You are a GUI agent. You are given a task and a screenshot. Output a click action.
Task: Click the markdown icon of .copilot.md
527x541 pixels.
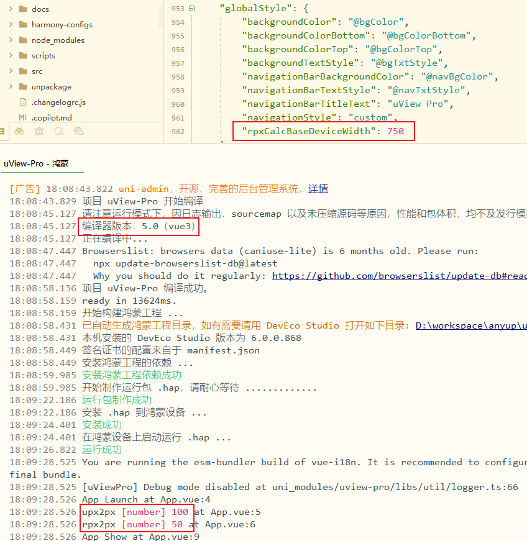(23, 117)
